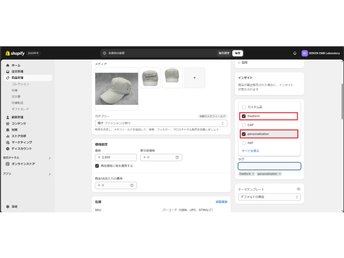Open コレクション submenu item
This screenshot has height=258, width=344.
[x=20, y=84]
